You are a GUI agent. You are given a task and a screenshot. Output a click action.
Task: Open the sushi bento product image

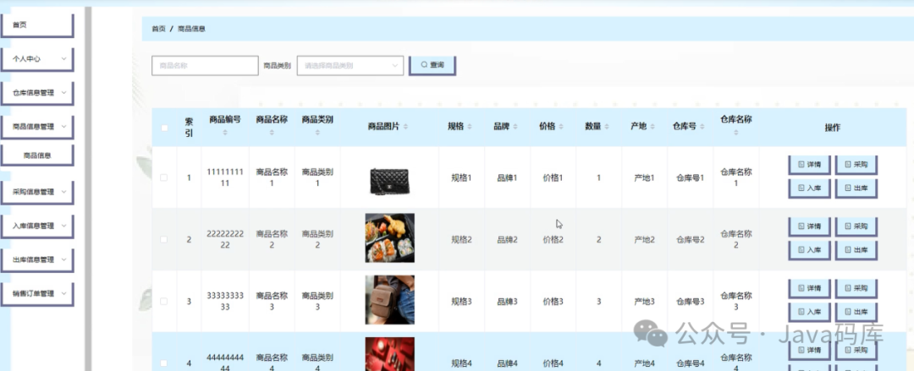[x=390, y=237]
